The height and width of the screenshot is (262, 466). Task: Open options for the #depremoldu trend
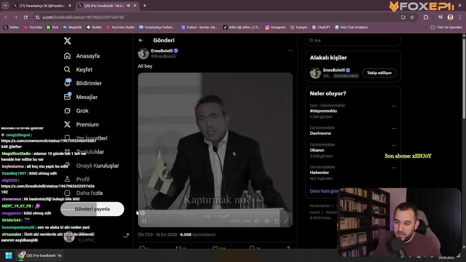point(394,106)
